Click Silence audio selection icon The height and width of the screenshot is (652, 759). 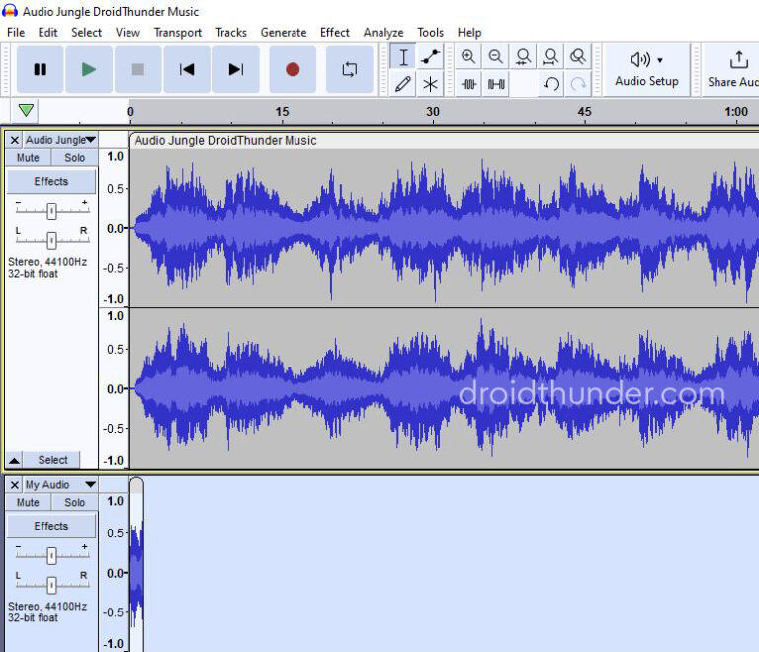[x=496, y=84]
